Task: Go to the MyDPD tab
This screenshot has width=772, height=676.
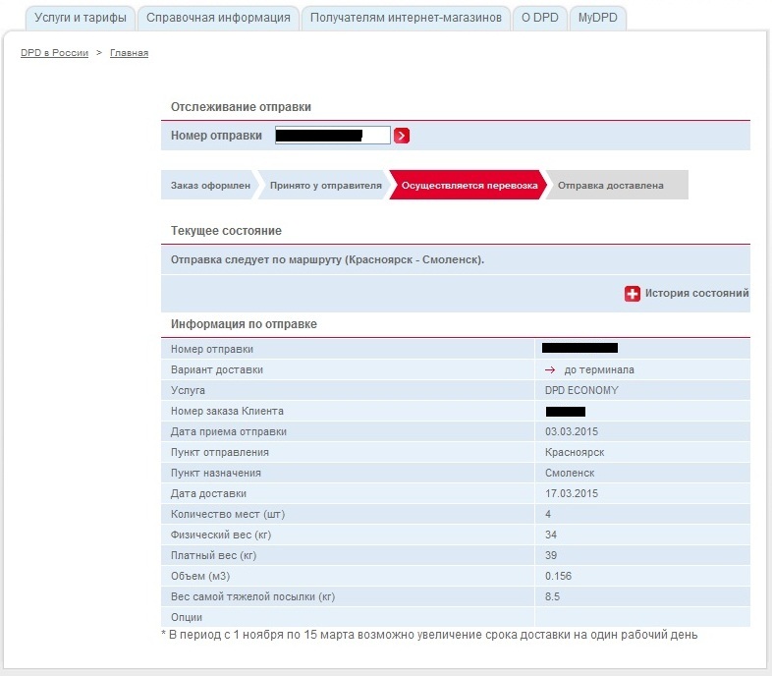Action: point(598,18)
